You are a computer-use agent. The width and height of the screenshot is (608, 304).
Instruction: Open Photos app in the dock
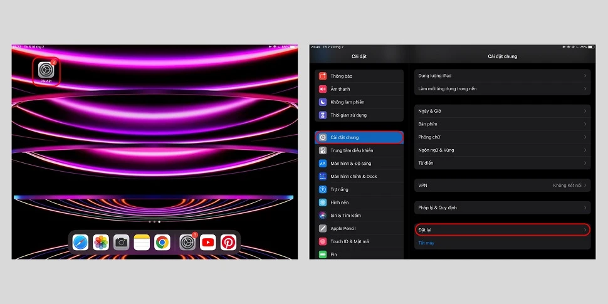(x=101, y=243)
